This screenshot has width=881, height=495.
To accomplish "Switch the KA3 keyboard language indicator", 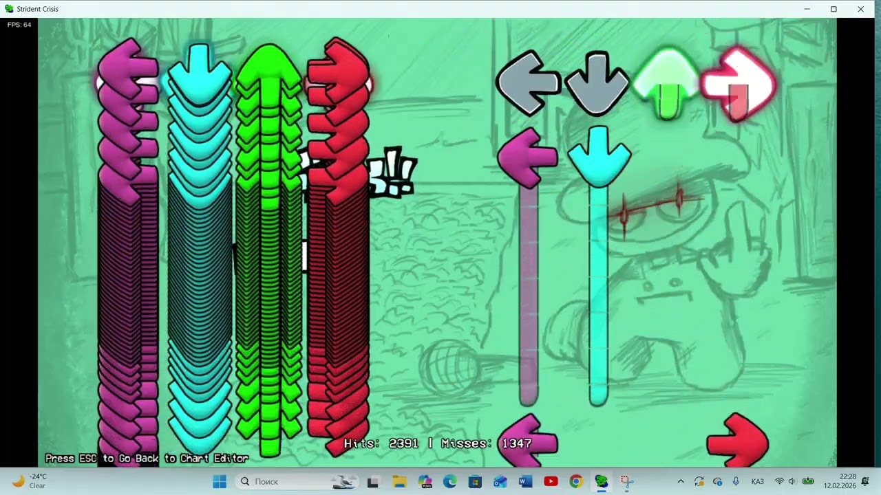I will click(758, 481).
